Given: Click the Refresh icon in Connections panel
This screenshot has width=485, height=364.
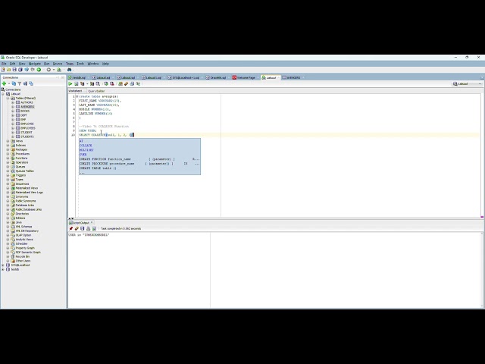Looking at the screenshot, I should pyautogui.click(x=14, y=83).
